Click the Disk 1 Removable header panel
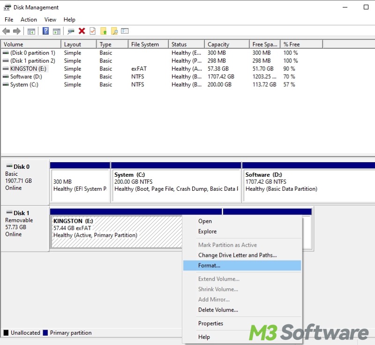The width and height of the screenshot is (375, 345). [25, 229]
